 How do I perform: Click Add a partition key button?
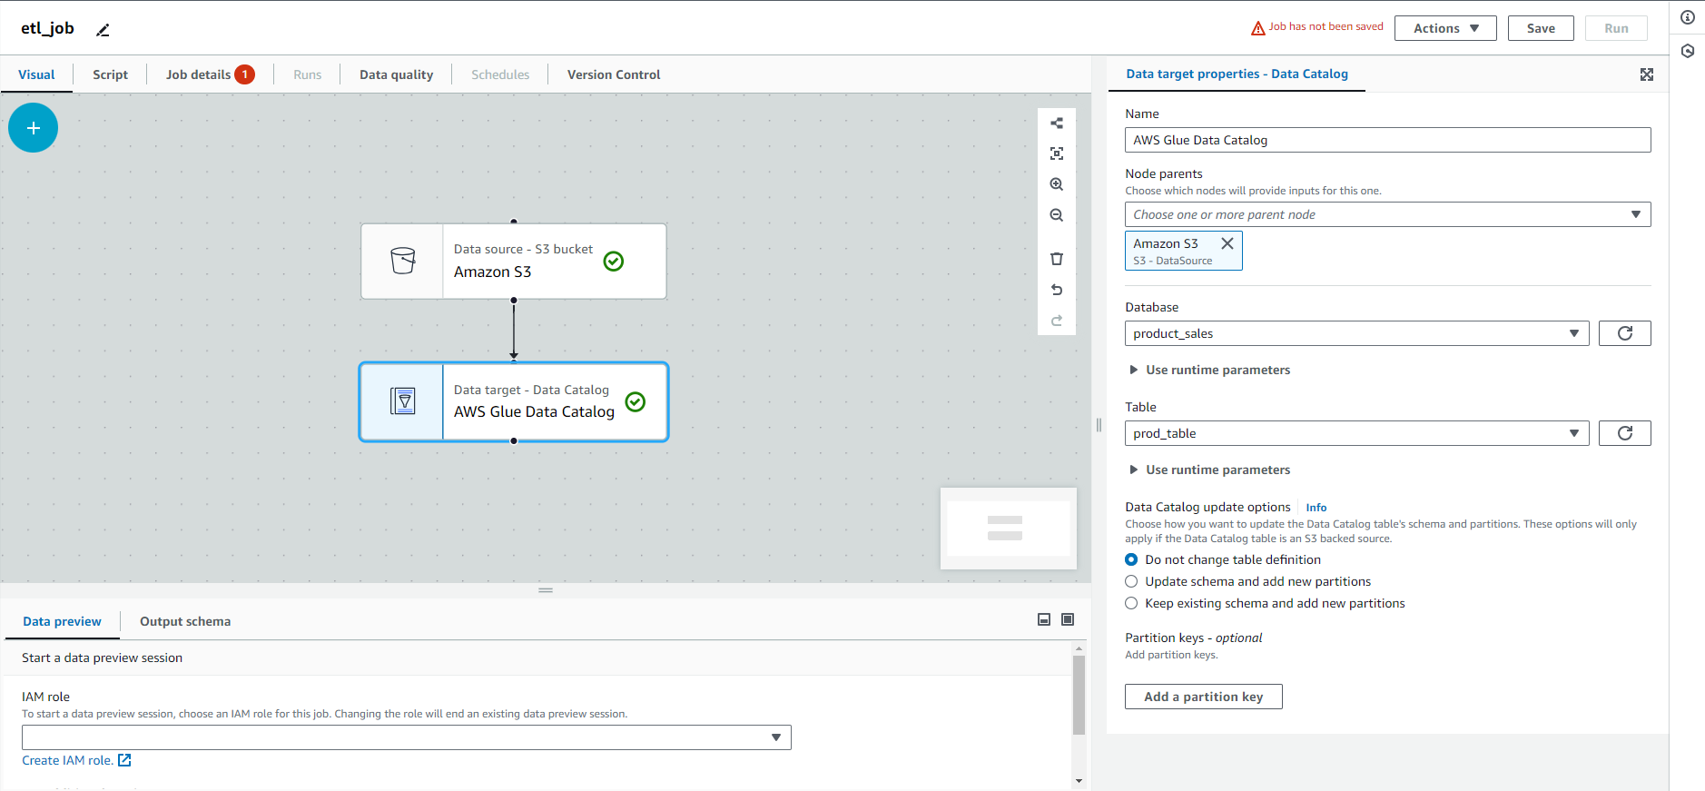click(x=1203, y=697)
